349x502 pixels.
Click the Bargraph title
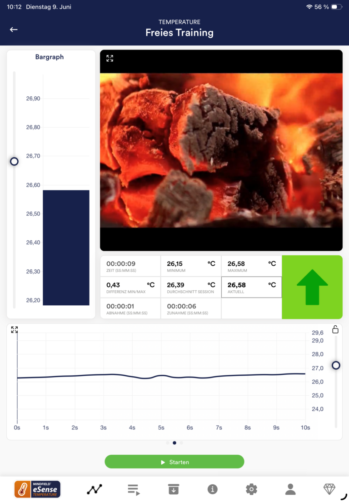coord(50,57)
